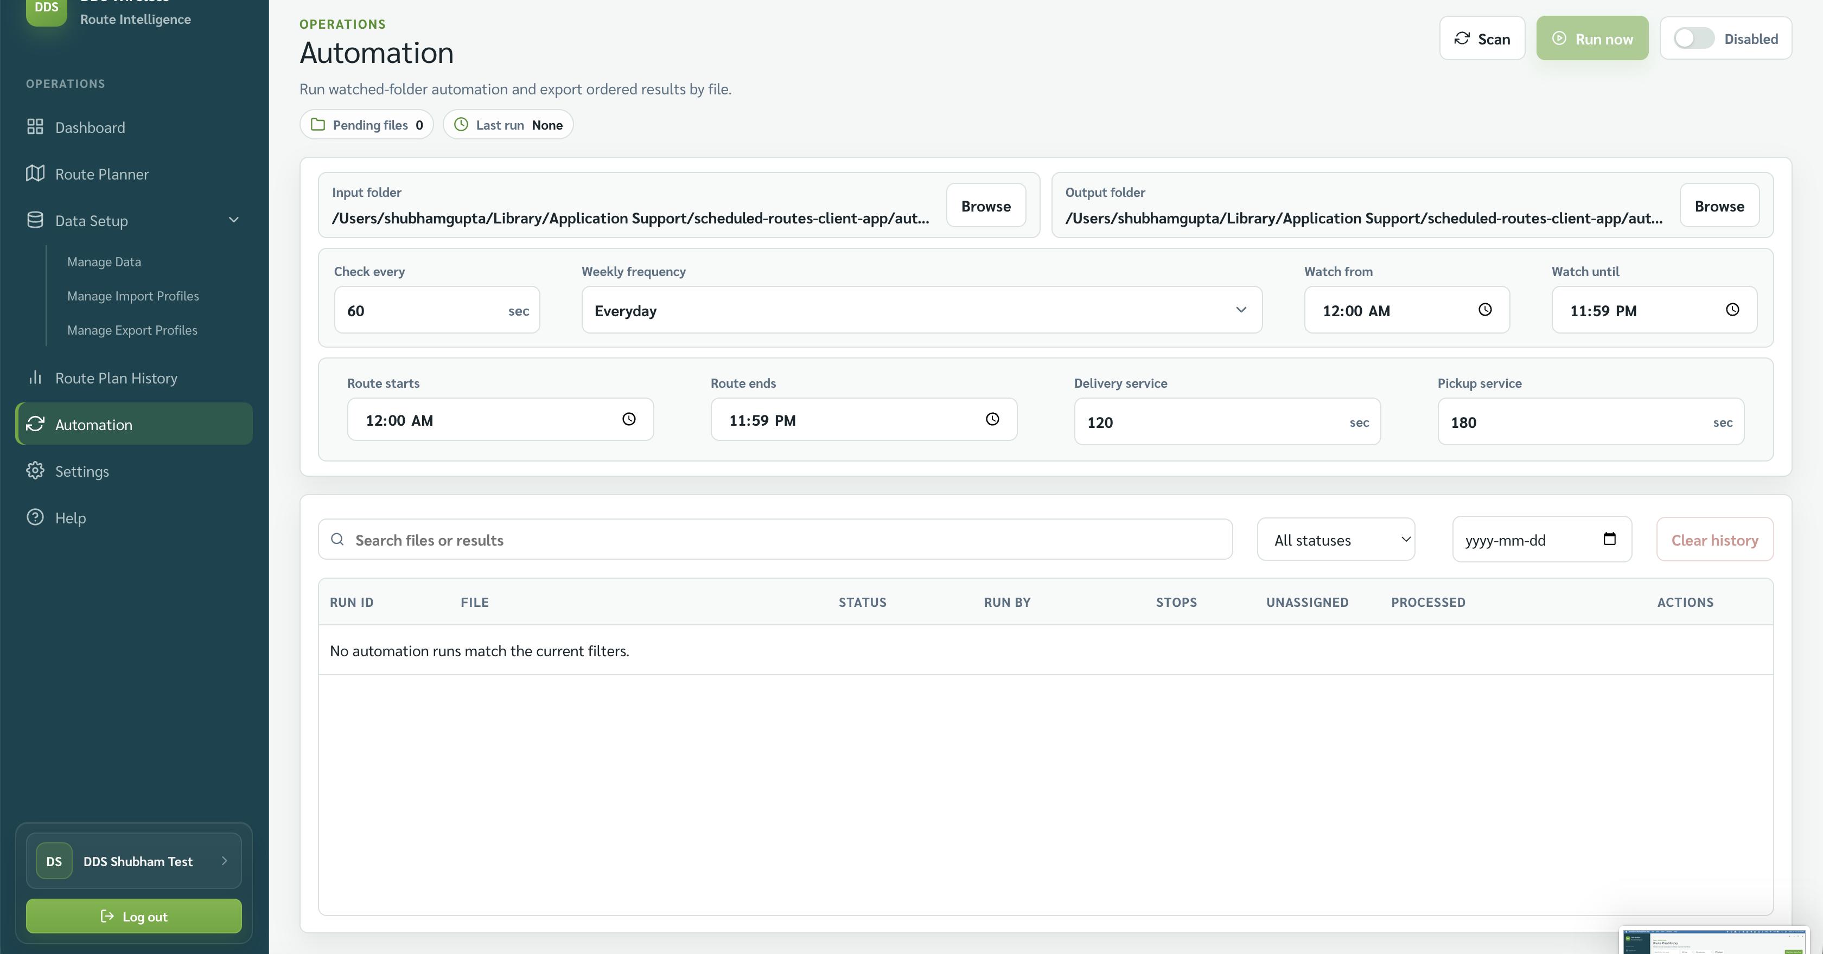Click the Input folder path text
The width and height of the screenshot is (1823, 954).
click(630, 218)
